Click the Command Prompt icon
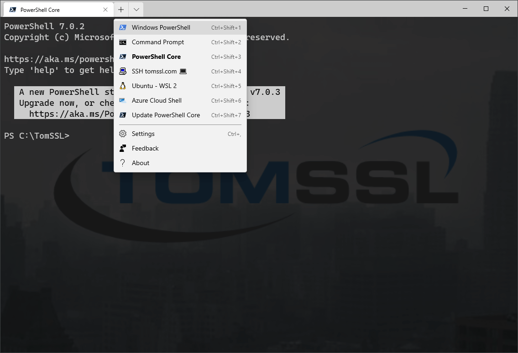Image resolution: width=518 pixels, height=353 pixels. tap(123, 42)
